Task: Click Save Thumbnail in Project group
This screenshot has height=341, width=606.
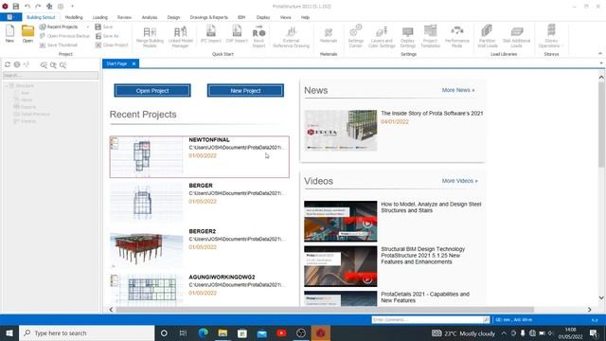Action: [x=59, y=45]
